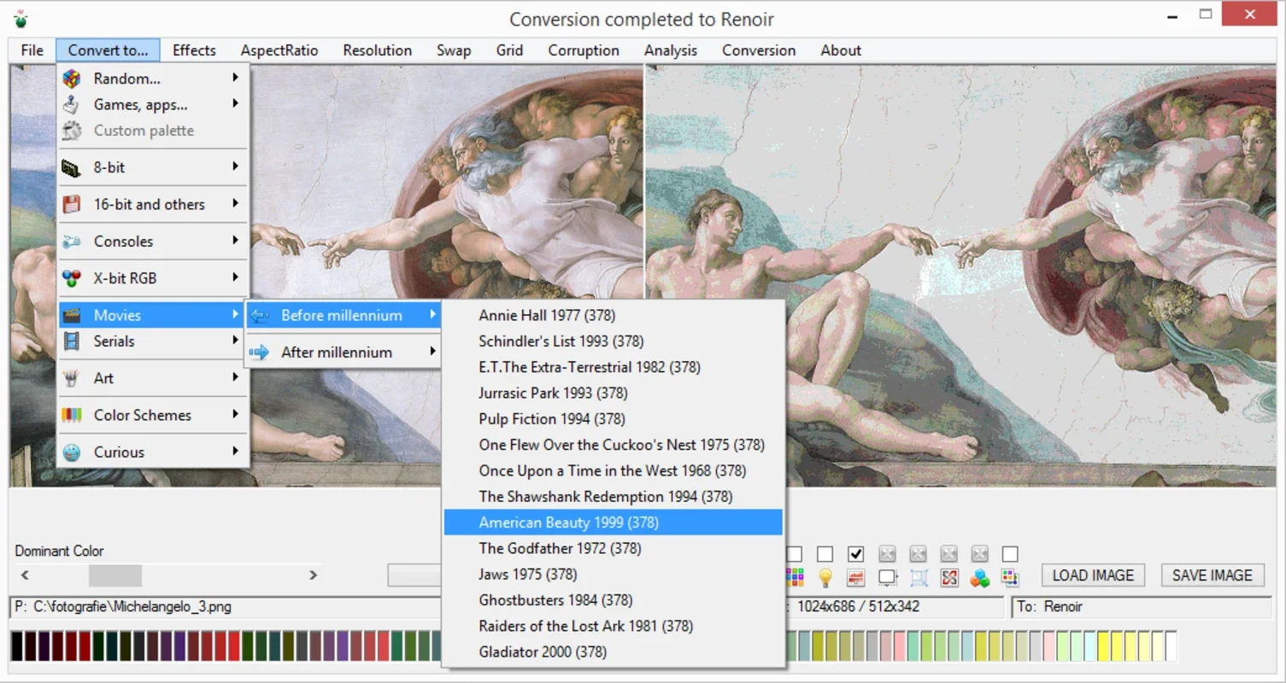Choose American Beauty 1999 palette
Viewport: 1286px width, 683px height.
614,522
